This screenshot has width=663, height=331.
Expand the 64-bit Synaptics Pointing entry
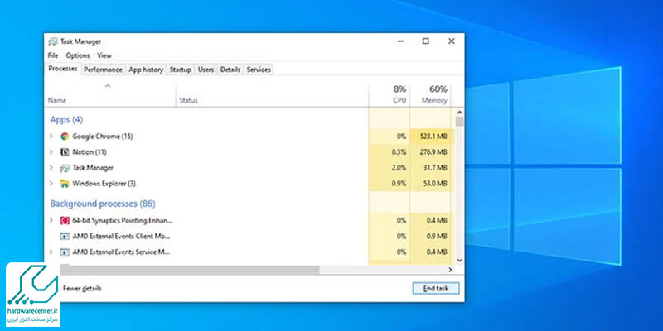click(51, 220)
